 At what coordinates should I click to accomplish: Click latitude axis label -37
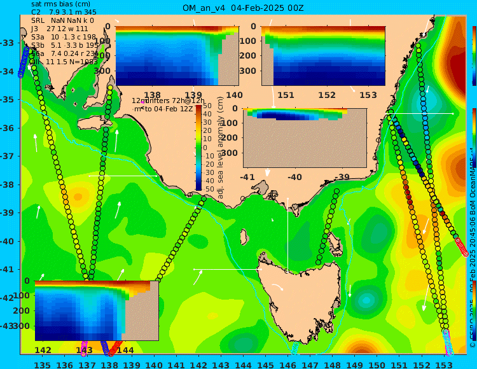[x=7, y=156]
